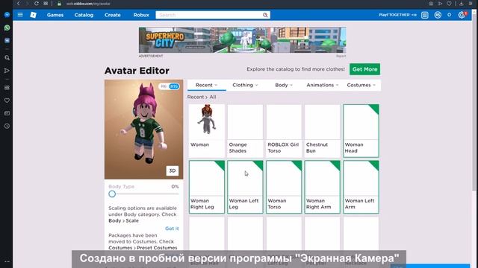Click the padlock site security icon
This screenshot has width=478, height=268.
pyautogui.click(x=60, y=4)
